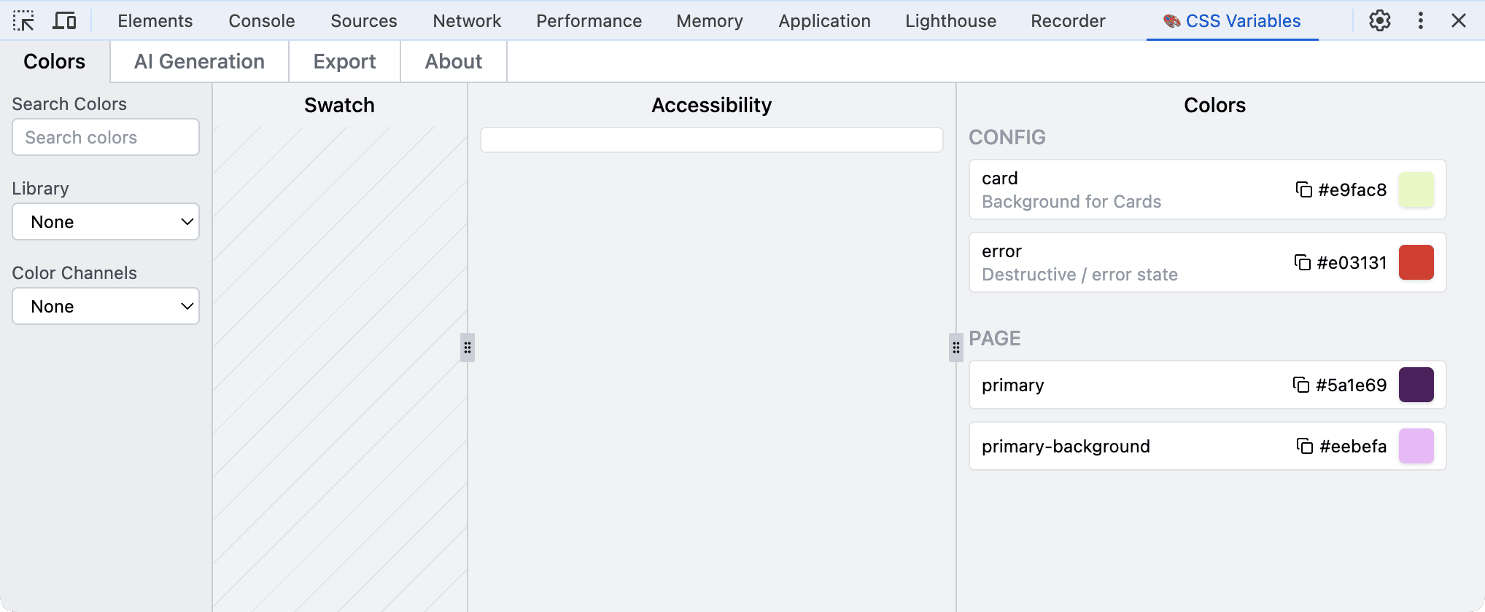Copy the error color #e03131

tap(1302, 262)
